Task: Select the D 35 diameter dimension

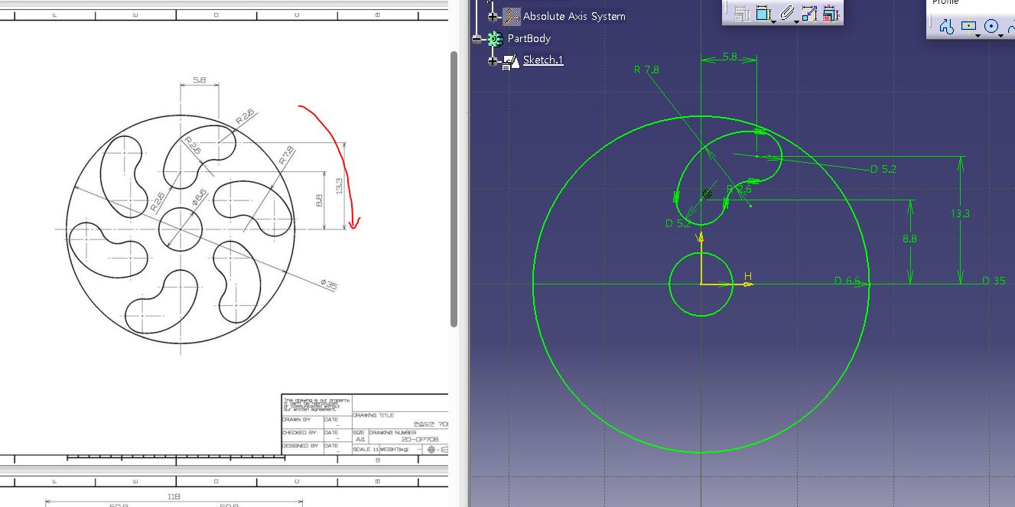Action: [994, 281]
